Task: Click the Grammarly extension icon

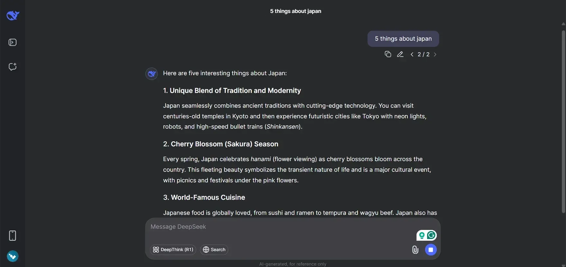Action: (x=431, y=235)
